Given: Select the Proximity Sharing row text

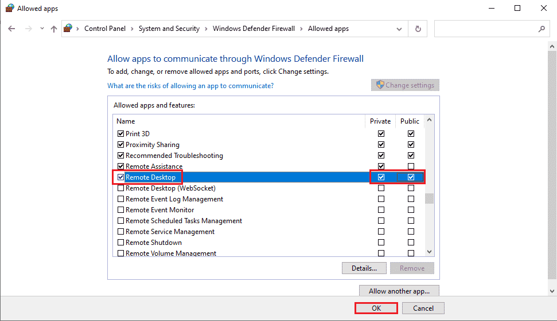Looking at the screenshot, I should click(x=153, y=145).
